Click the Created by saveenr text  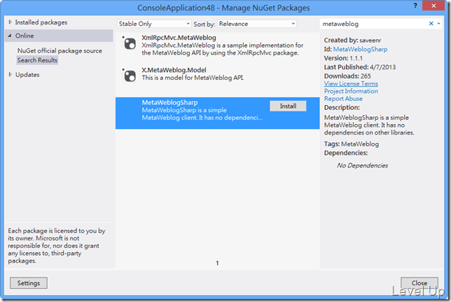click(352, 41)
